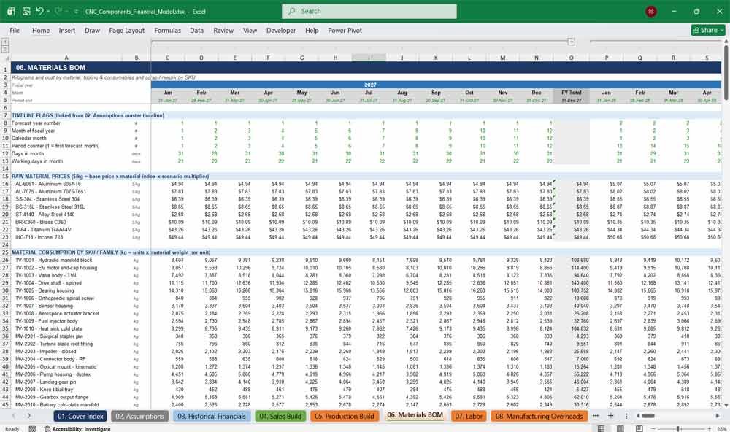Viewport: 730px width, 432px height.
Task: Click the horizontal scrollbar thumb
Action: click(x=648, y=416)
